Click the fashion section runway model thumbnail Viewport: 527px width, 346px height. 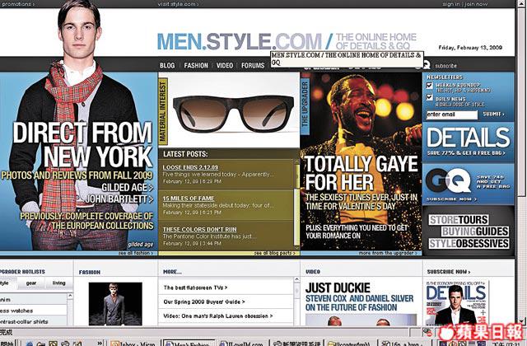click(x=115, y=304)
